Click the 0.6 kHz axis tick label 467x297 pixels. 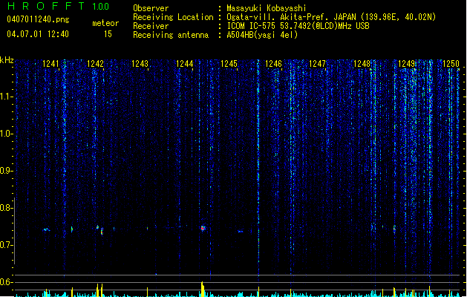pyautogui.click(x=5, y=282)
